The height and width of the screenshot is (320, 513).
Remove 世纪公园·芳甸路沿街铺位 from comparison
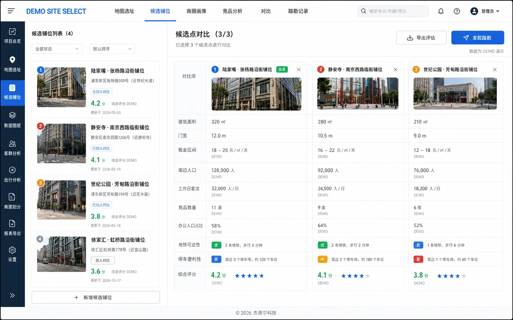point(495,70)
